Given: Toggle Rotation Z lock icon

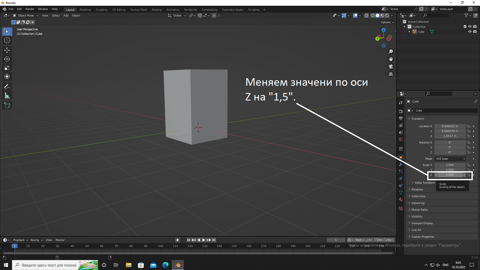Looking at the screenshot, I should pyautogui.click(x=469, y=152).
